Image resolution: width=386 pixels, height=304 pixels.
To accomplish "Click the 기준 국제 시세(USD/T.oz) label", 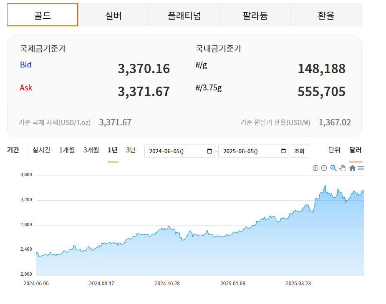I will 55,122.
